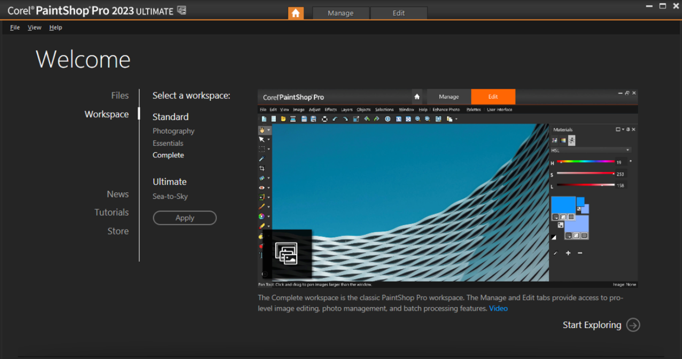Select the Pan tool in the preview toolbar
Screen dimensions: 682x359
(x=262, y=130)
